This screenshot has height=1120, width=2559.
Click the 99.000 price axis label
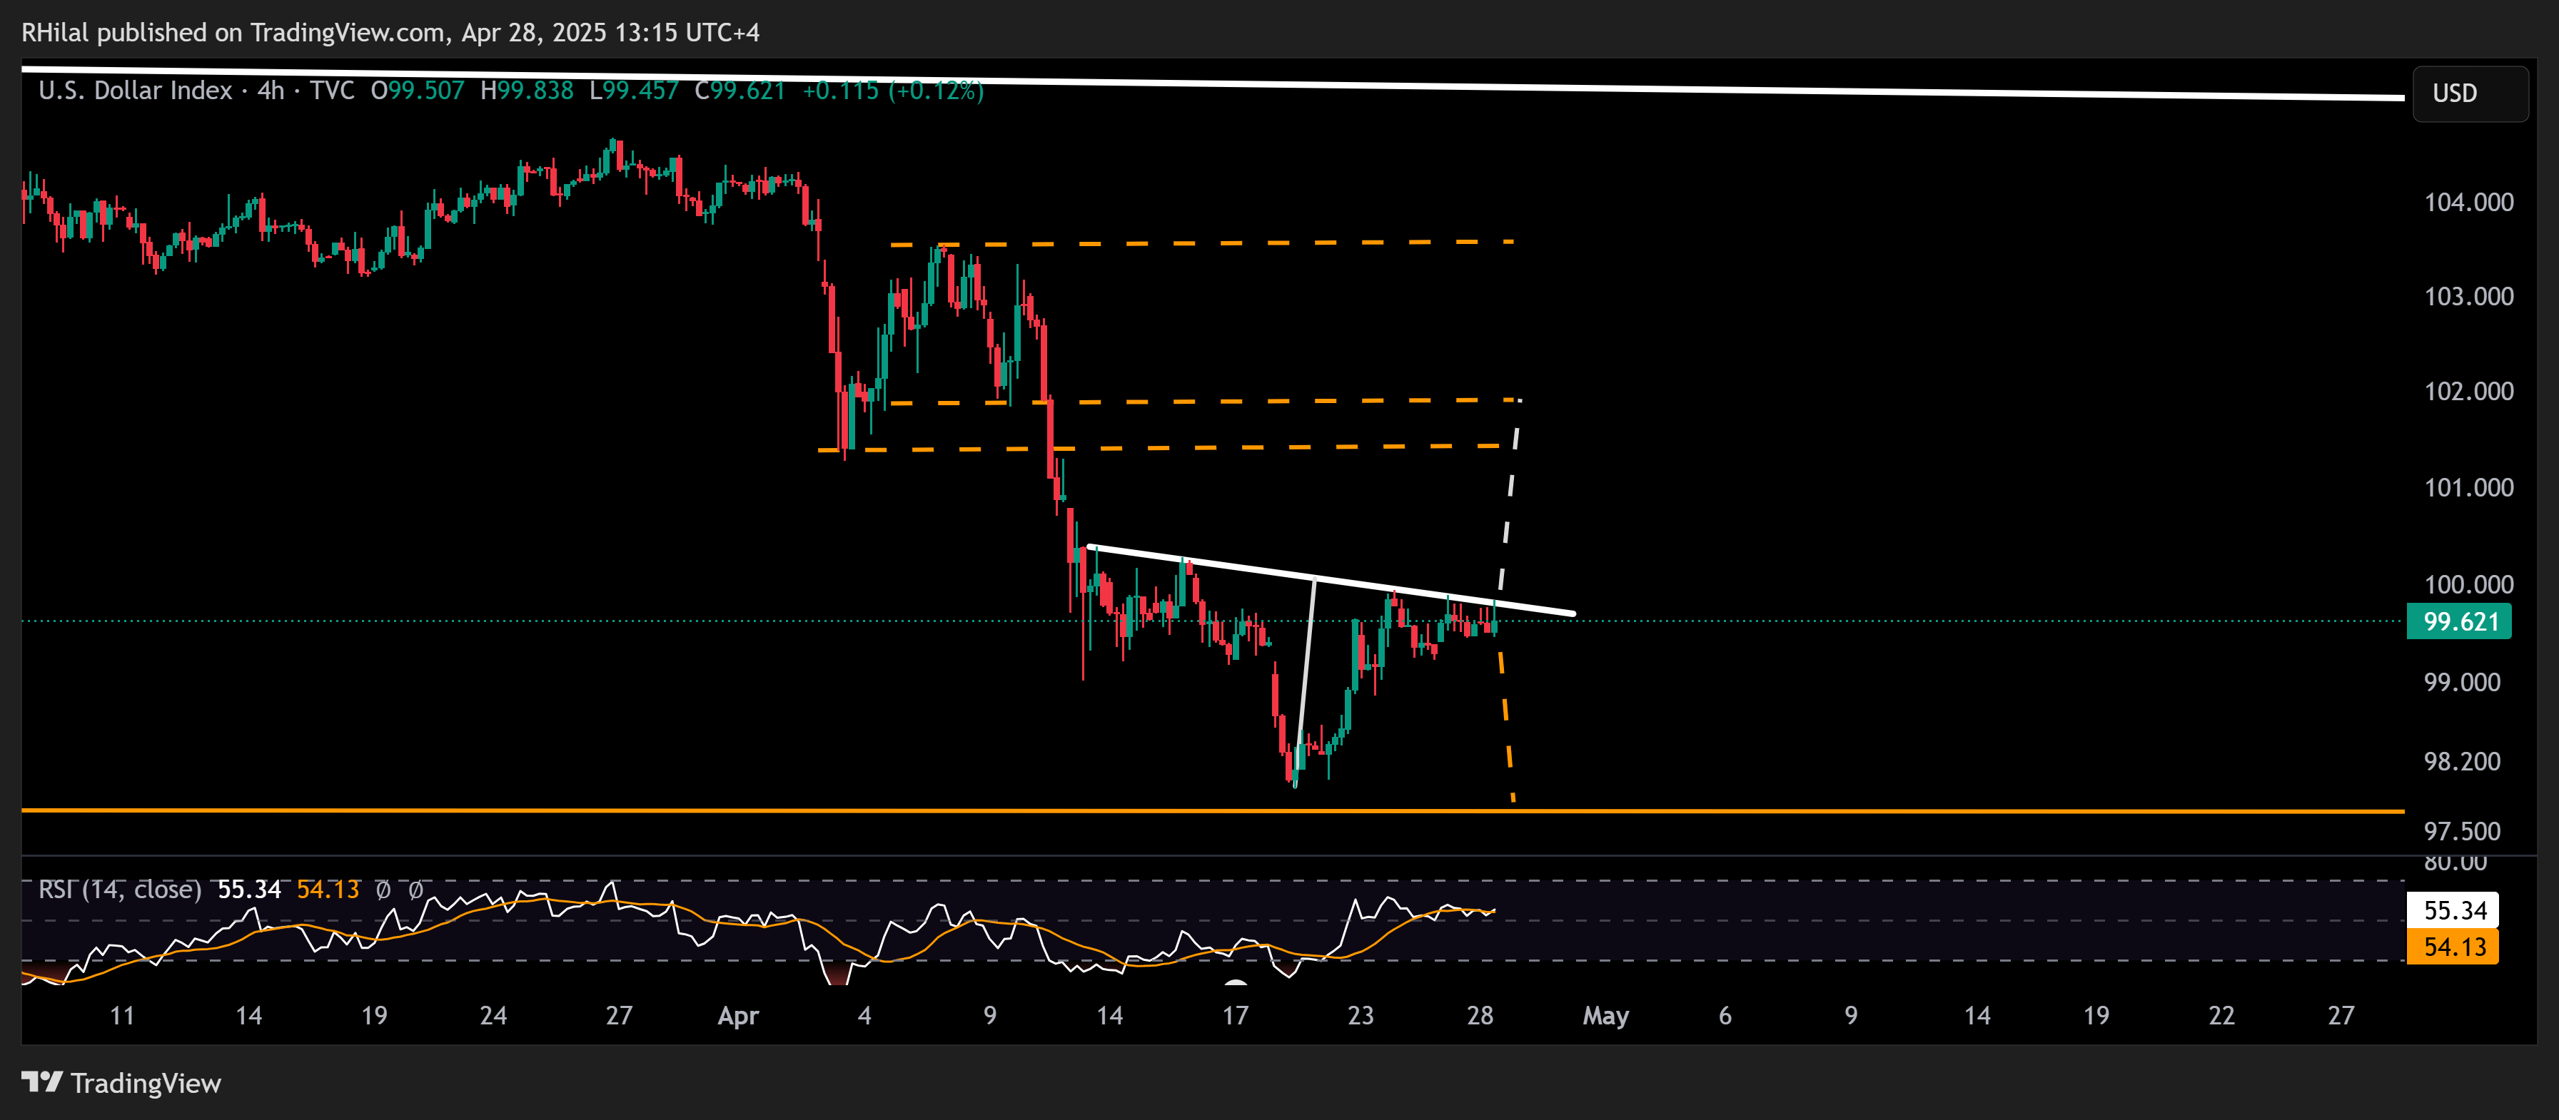[x=2462, y=682]
